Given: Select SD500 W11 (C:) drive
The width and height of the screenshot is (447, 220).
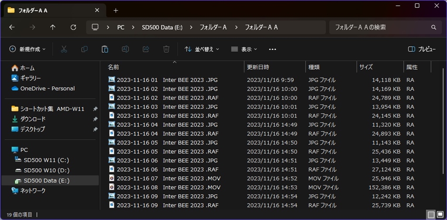Looking at the screenshot, I should coord(42,160).
